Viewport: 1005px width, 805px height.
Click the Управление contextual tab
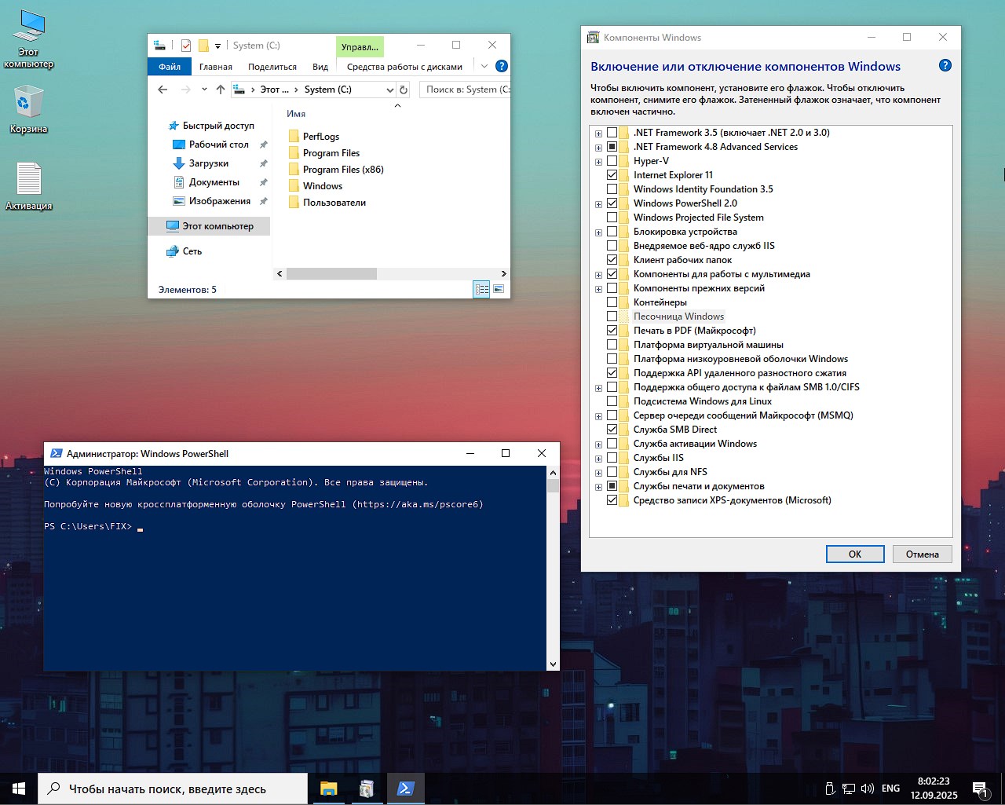[360, 46]
